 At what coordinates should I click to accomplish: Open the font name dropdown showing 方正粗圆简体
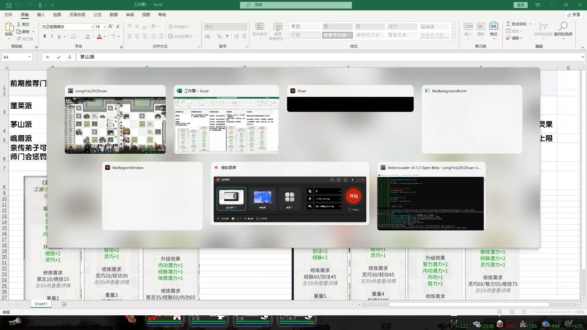coord(91,27)
